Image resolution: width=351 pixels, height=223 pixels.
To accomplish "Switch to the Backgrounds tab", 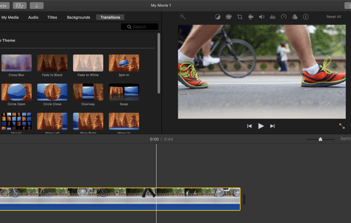I will [x=78, y=17].
